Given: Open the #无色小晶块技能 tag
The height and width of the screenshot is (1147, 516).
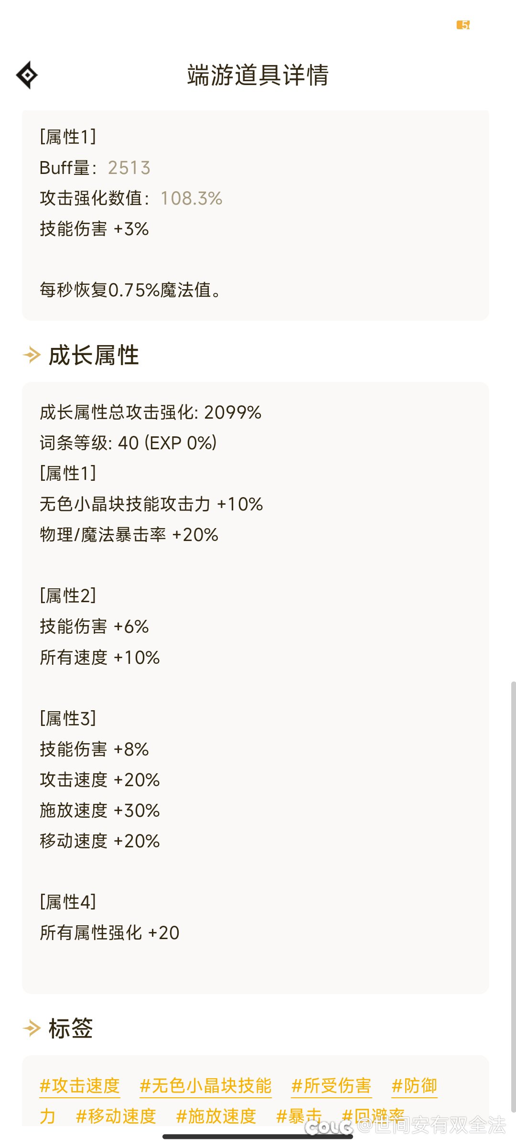Looking at the screenshot, I should coord(205,1086).
